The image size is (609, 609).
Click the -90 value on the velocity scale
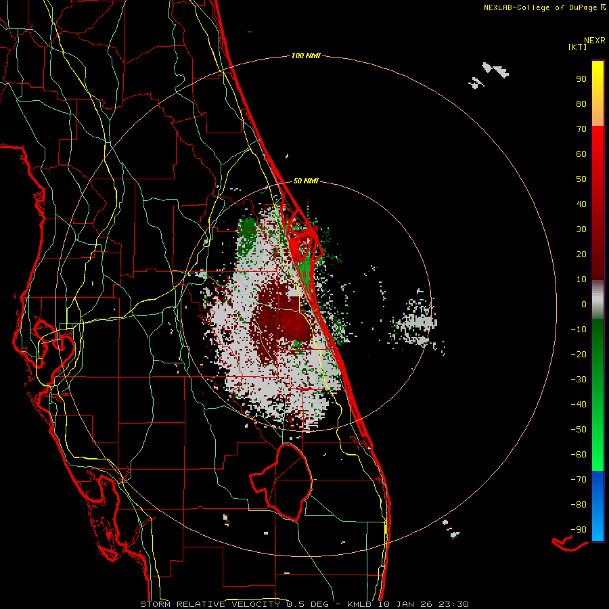(579, 530)
